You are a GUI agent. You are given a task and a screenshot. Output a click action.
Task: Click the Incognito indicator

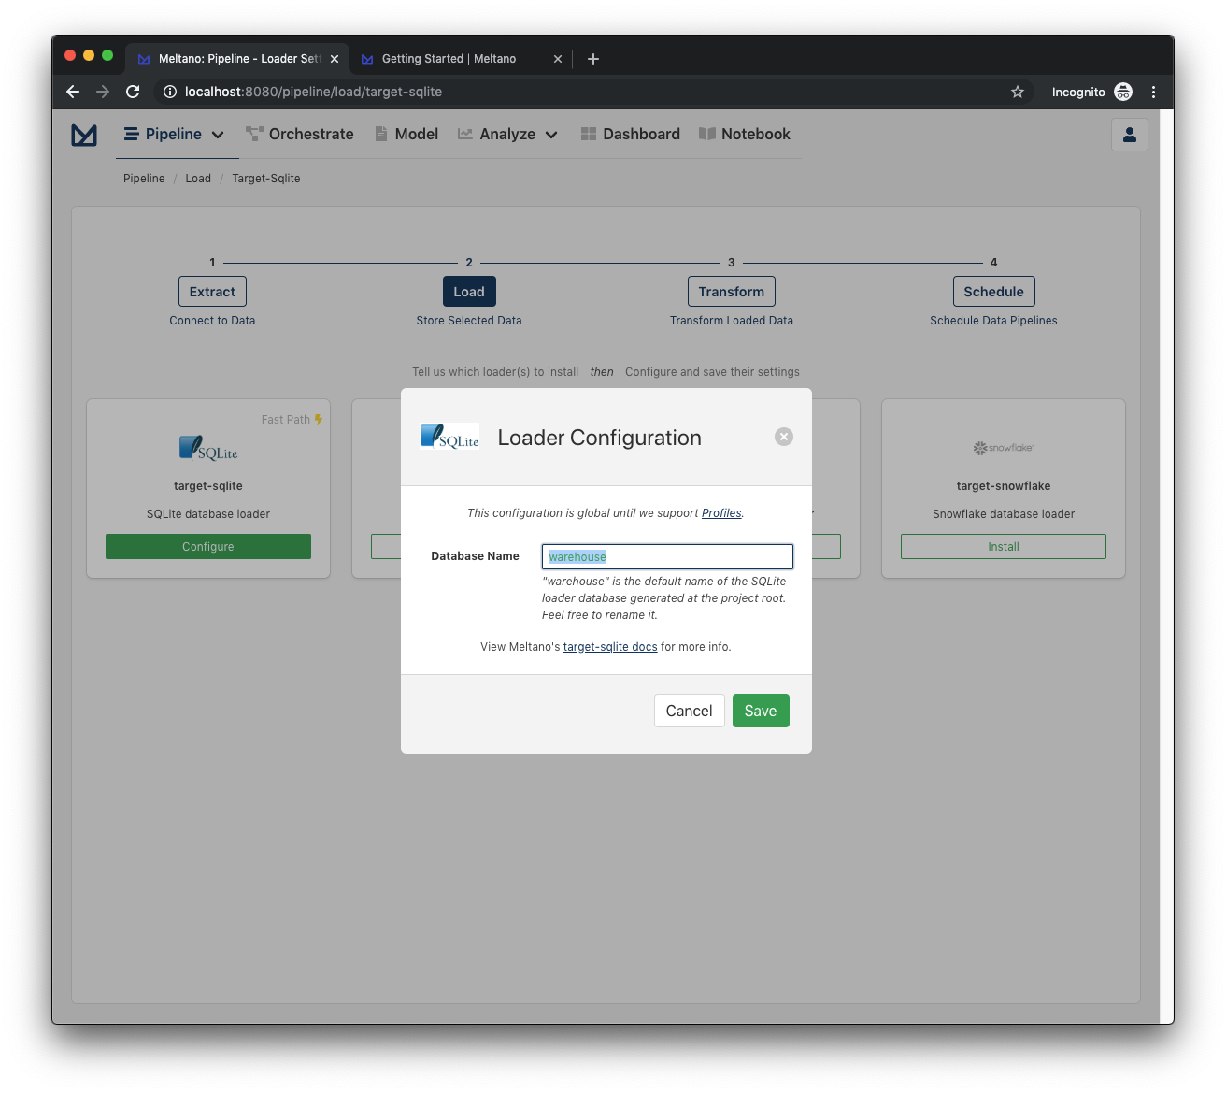click(x=1091, y=92)
